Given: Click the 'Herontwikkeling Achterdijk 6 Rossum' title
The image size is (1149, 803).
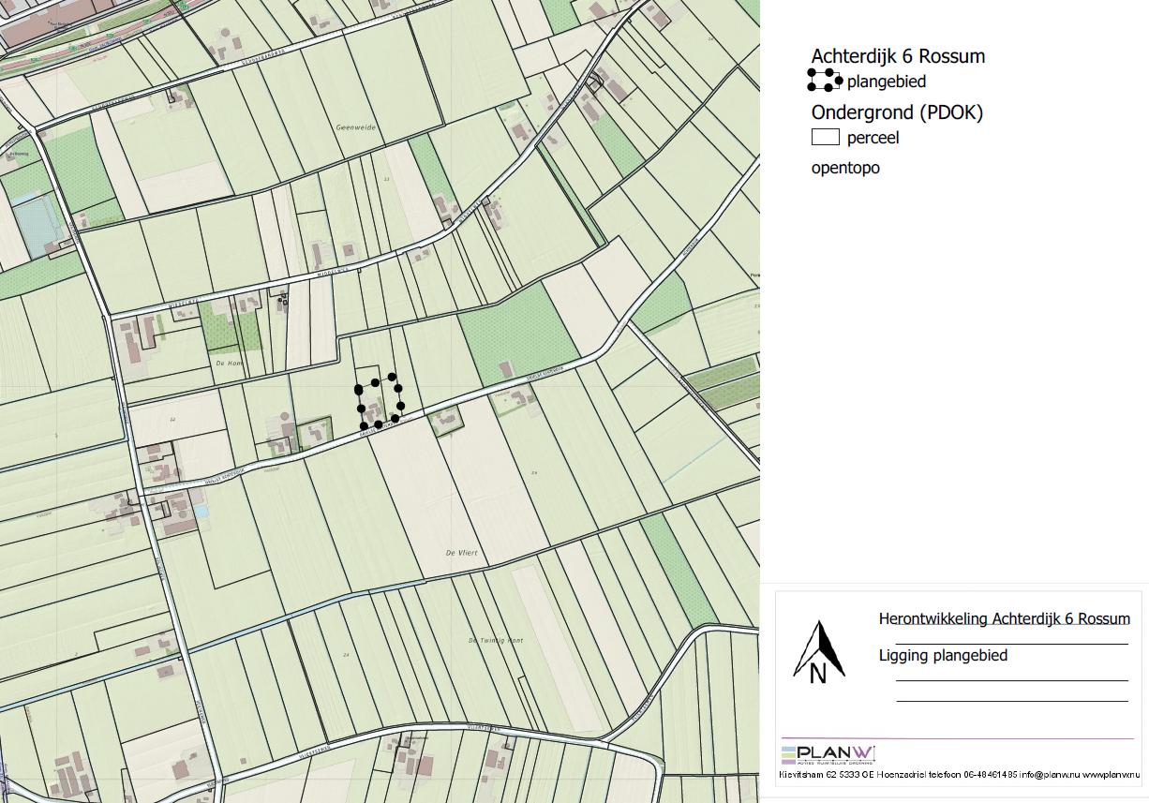Looking at the screenshot, I should tap(1004, 619).
